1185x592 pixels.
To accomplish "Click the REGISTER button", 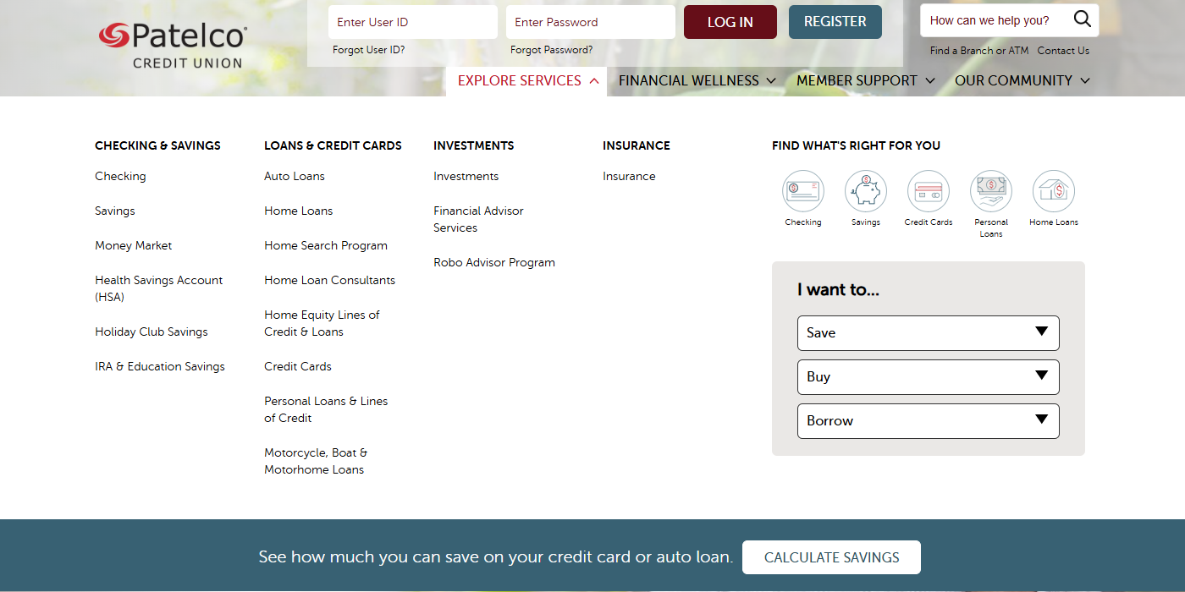I will [835, 22].
